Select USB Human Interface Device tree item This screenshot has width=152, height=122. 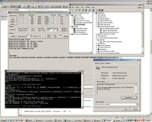(x=110, y=32)
